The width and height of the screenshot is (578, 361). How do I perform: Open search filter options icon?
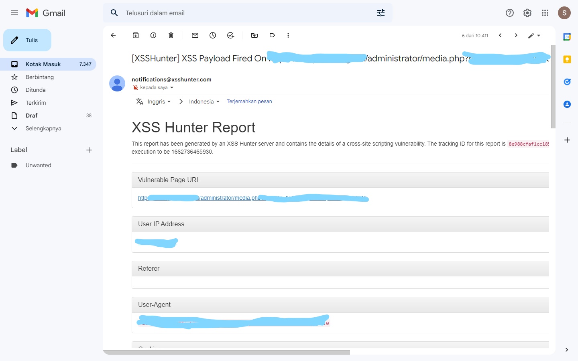pos(381,13)
